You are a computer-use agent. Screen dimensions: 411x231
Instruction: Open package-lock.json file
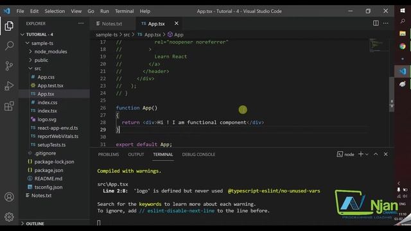tap(54, 162)
